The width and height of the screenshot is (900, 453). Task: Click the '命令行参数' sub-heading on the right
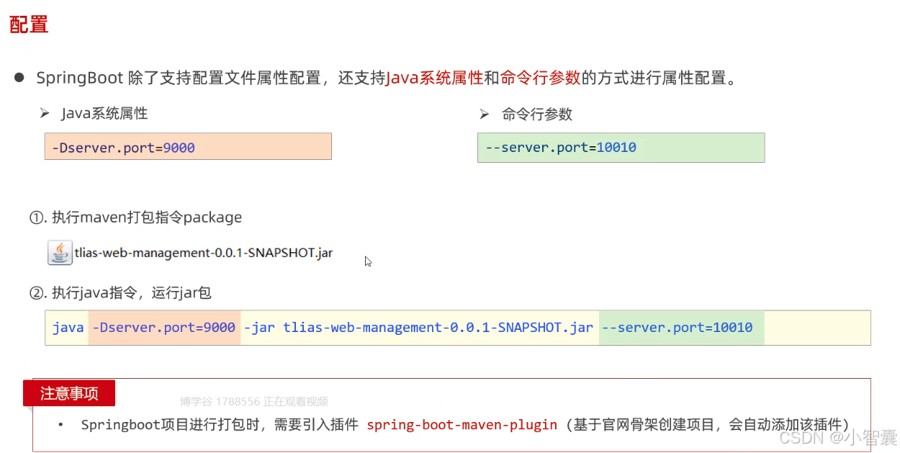point(537,114)
